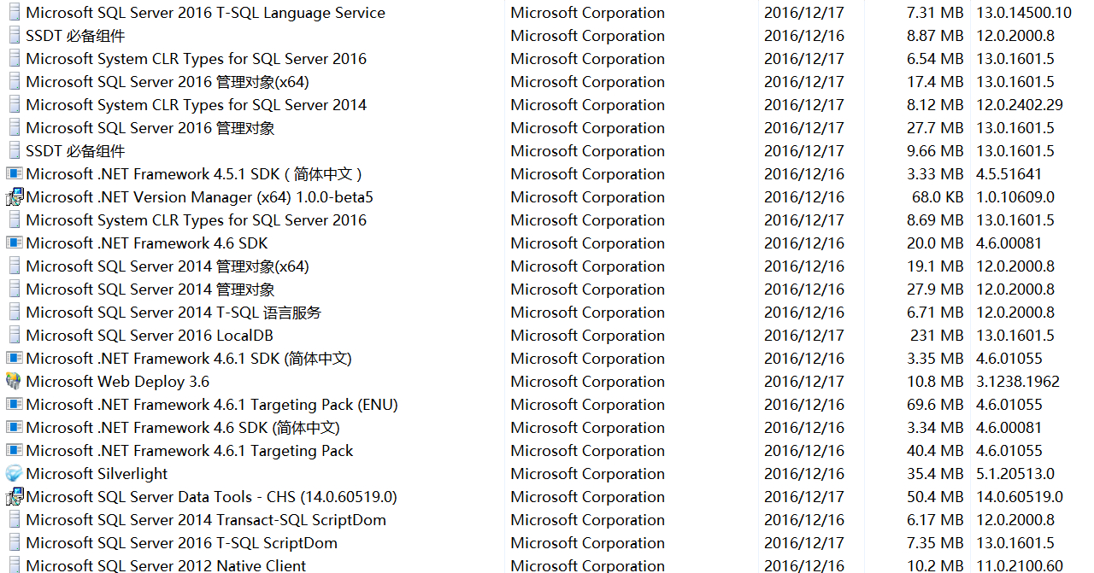This screenshot has height=573, width=1094.
Task: Select 'Microsoft SQL Server 2012 Native Client' entry
Action: 166,564
